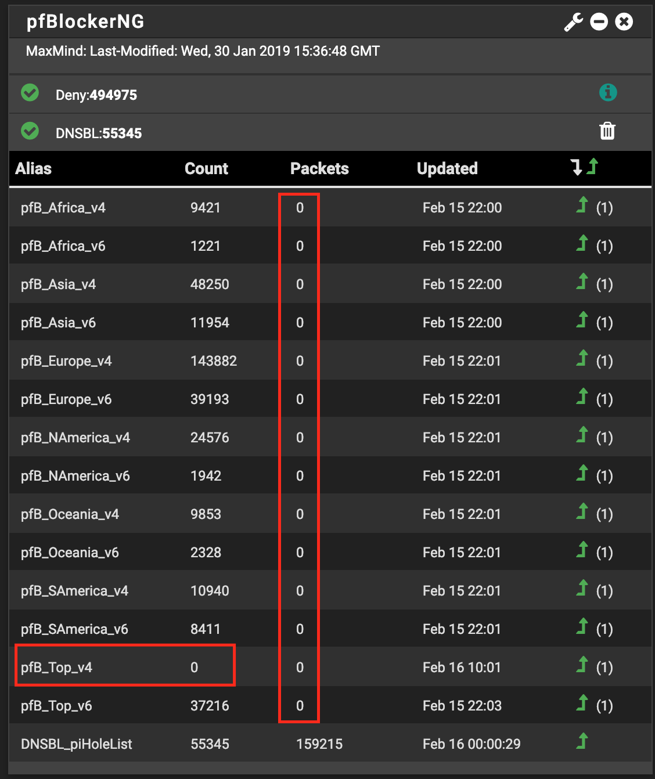Image resolution: width=655 pixels, height=779 pixels.
Task: Select the DNSBL_piHoleList alias
Action: click(77, 744)
